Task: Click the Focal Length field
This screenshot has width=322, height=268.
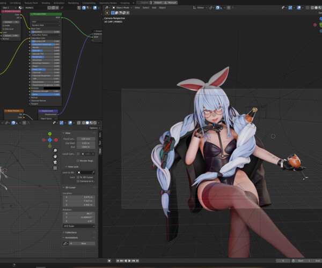Action: pos(86,139)
